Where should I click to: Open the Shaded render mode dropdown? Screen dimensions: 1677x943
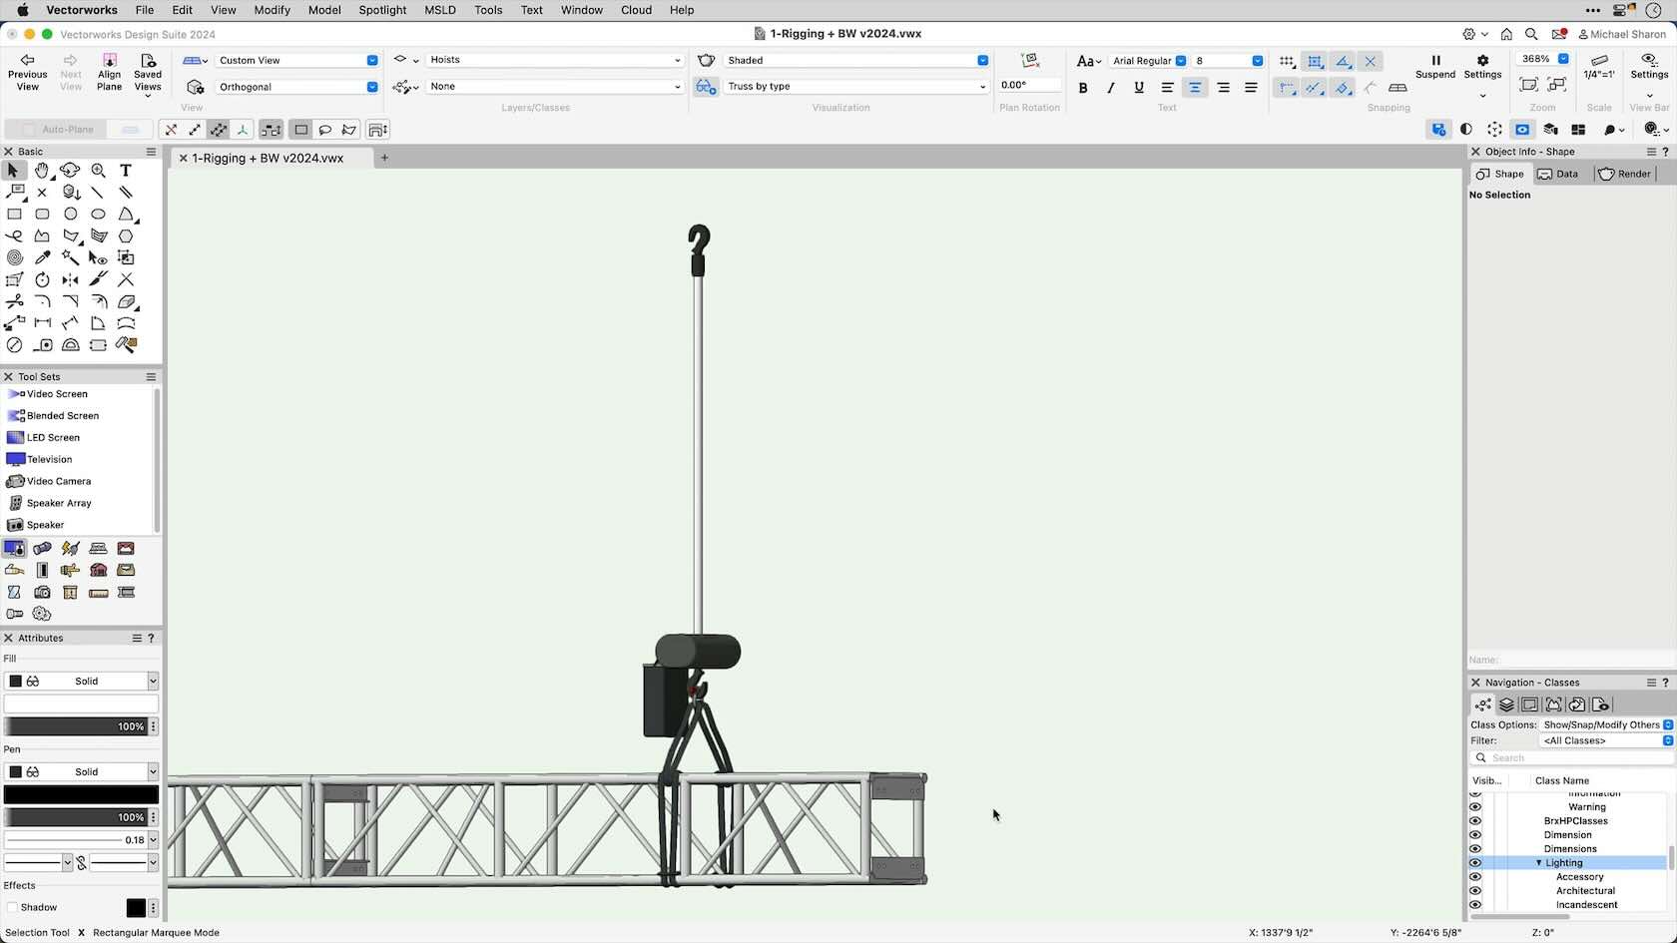pyautogui.click(x=855, y=60)
